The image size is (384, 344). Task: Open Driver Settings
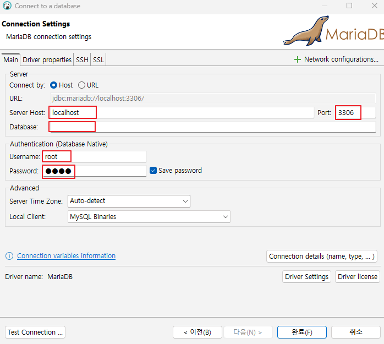(306, 277)
